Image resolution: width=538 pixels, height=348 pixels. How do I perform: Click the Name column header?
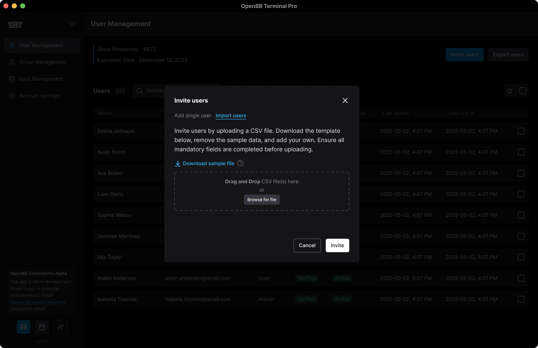105,113
